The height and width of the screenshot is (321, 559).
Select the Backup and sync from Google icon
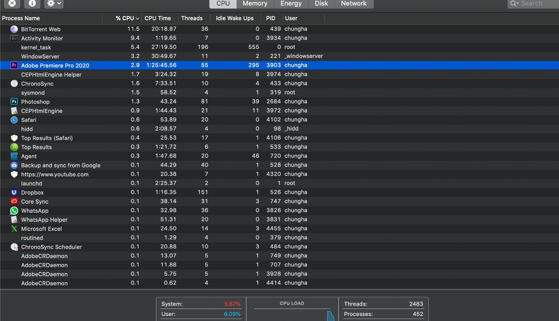(14, 165)
